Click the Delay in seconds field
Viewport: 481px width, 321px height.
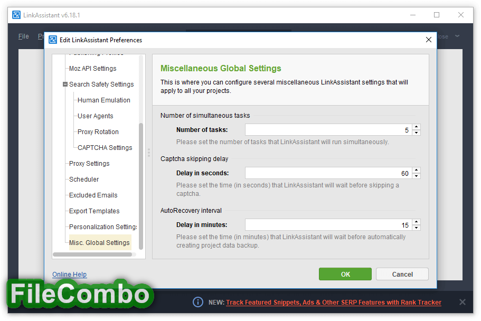coord(328,173)
